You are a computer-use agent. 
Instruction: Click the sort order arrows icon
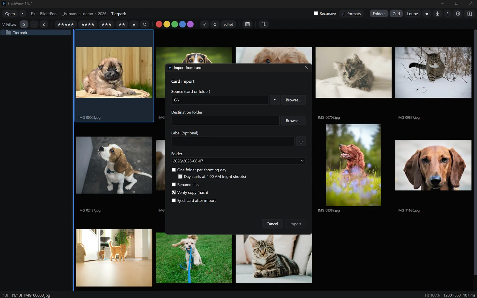(x=264, y=24)
